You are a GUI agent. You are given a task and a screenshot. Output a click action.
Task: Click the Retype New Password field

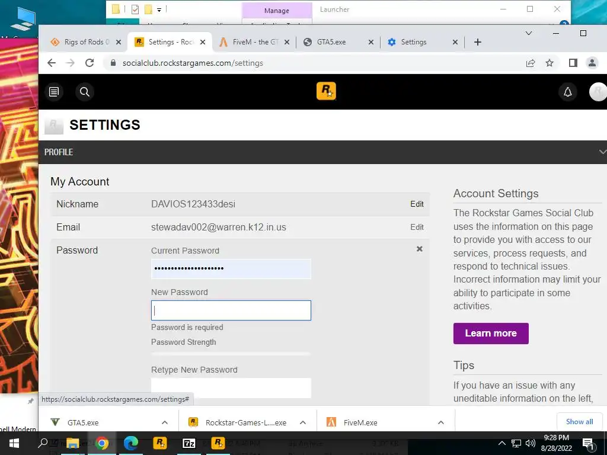pos(231,388)
